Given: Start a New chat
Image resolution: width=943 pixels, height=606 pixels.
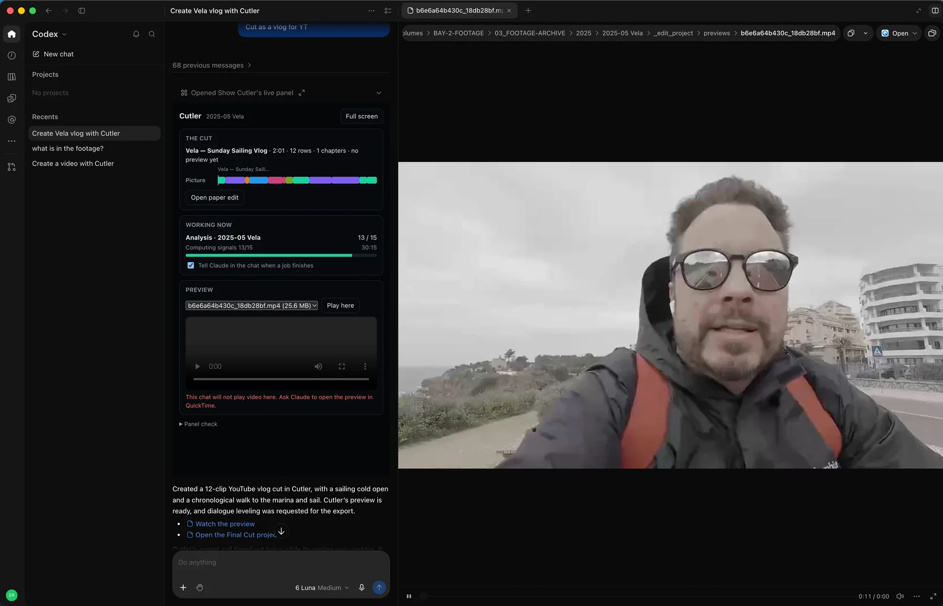Looking at the screenshot, I should tap(53, 54).
